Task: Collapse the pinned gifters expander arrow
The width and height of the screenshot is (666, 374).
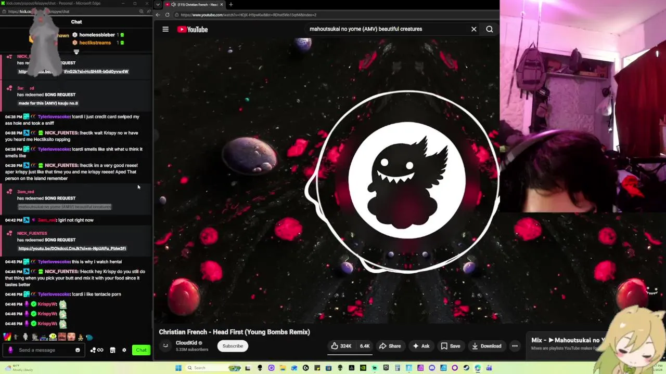Action: 76,52
